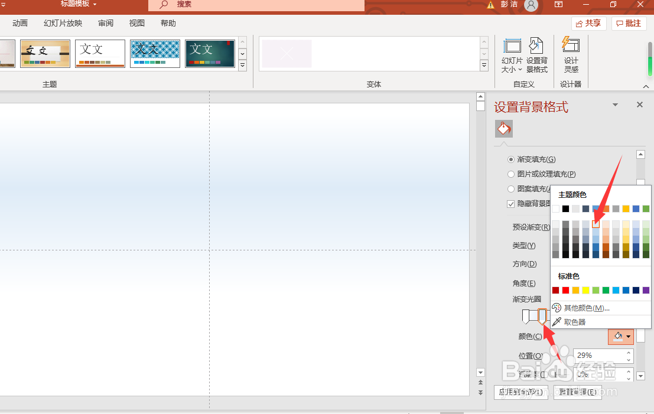The image size is (654, 414).
Task: Open the 颜色 fill color dropdown button
Action: pos(621,337)
